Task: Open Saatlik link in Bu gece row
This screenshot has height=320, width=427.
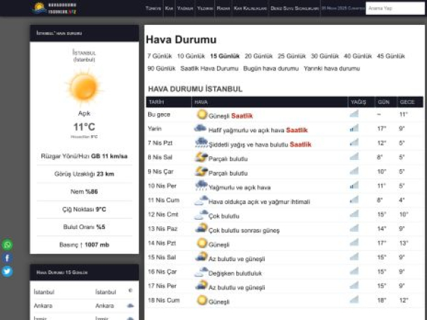Action: [x=242, y=116]
